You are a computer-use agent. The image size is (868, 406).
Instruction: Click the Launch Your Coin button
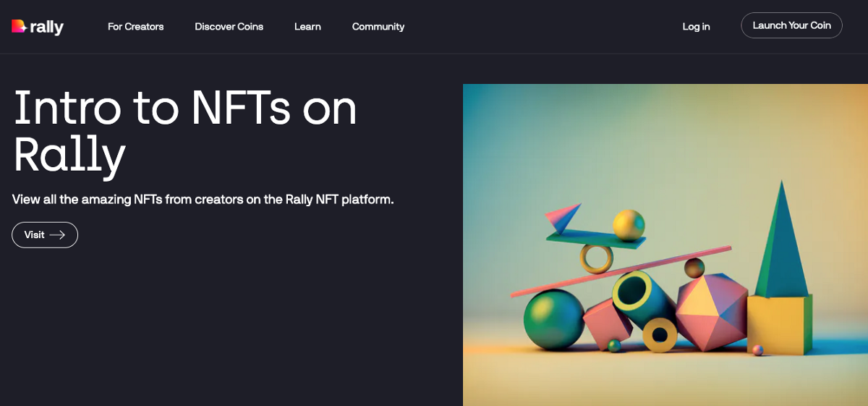791,25
